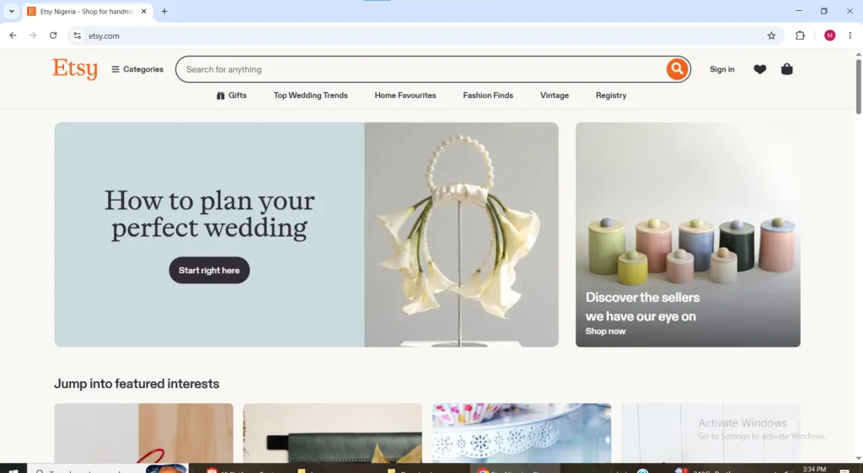Open the Chrome profile avatar
The image size is (863, 473).
click(x=829, y=35)
